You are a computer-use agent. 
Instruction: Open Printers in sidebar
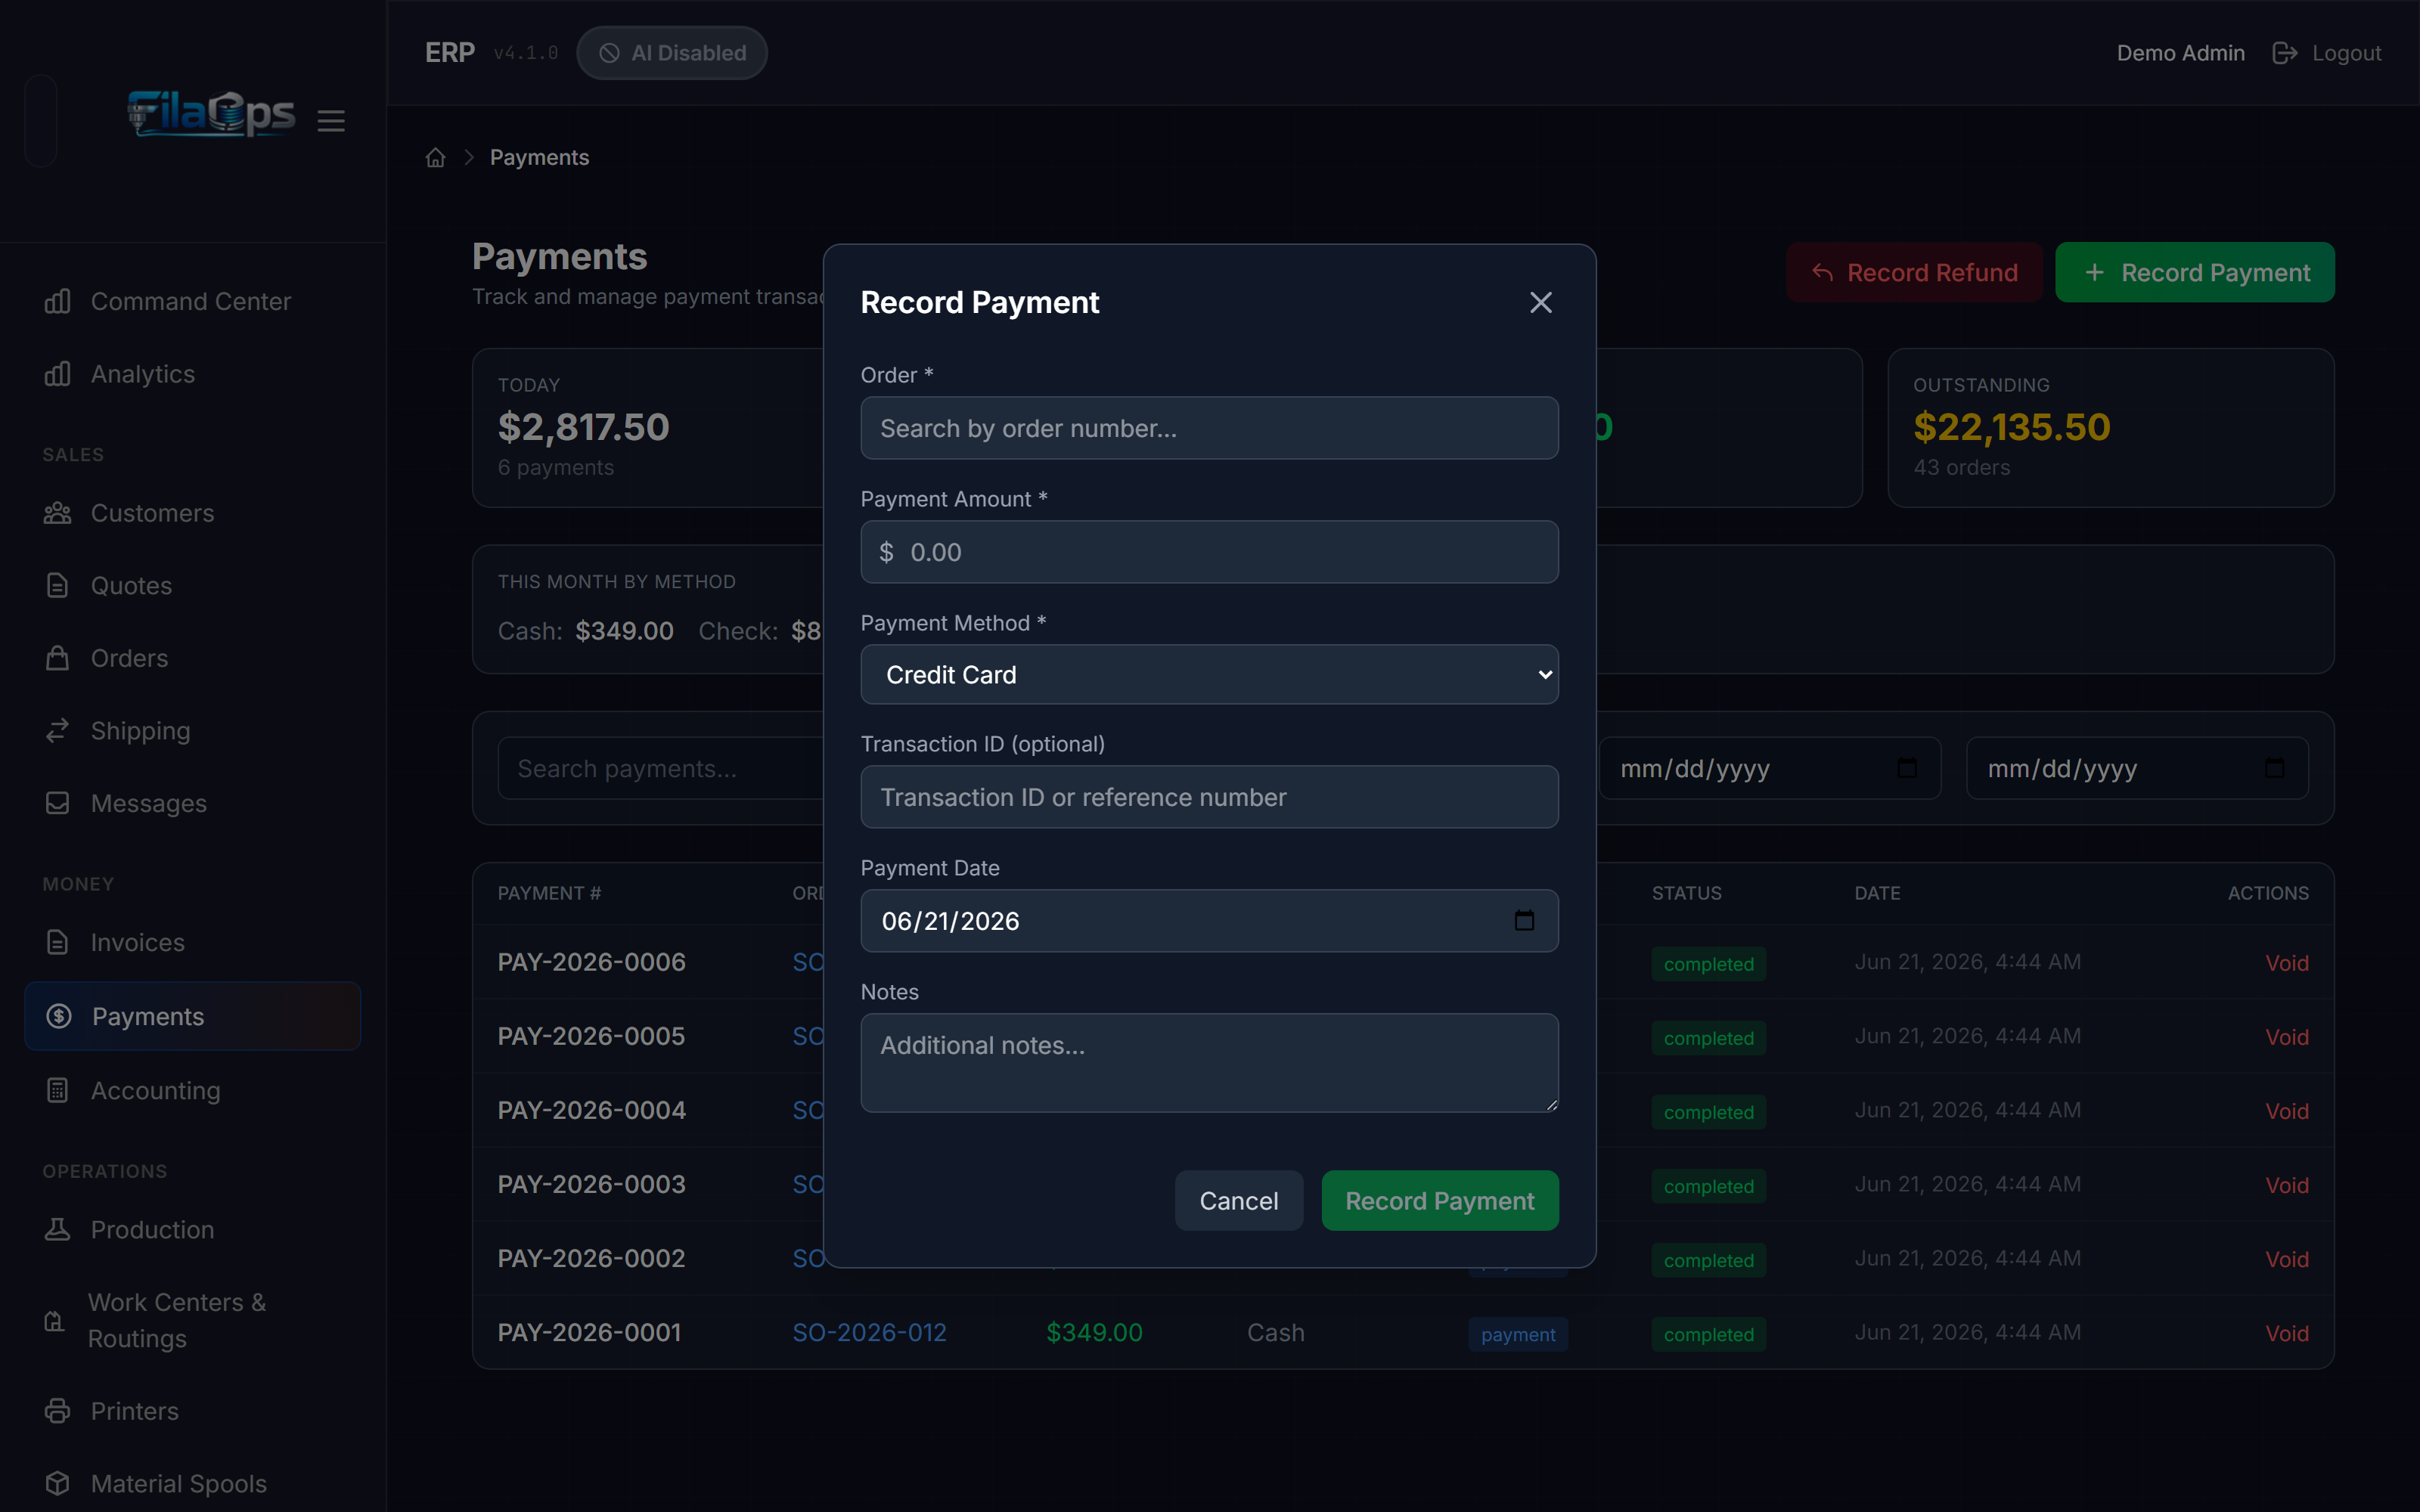point(192,1411)
